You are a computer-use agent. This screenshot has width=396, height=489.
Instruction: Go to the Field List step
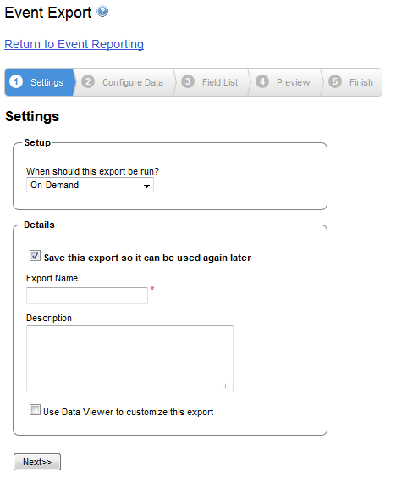pyautogui.click(x=211, y=82)
